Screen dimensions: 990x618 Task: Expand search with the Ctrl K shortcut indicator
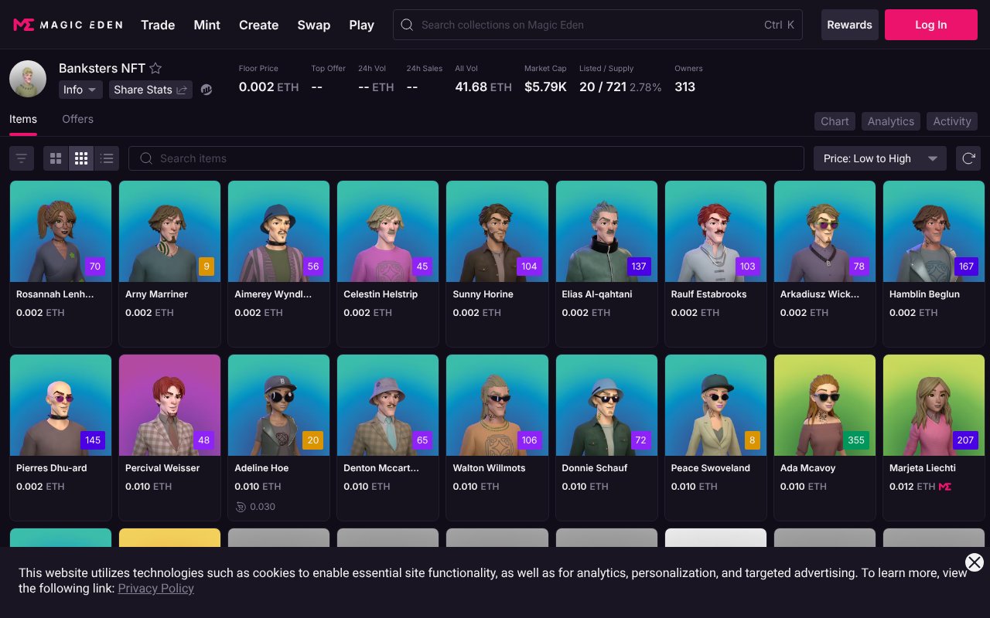(780, 25)
